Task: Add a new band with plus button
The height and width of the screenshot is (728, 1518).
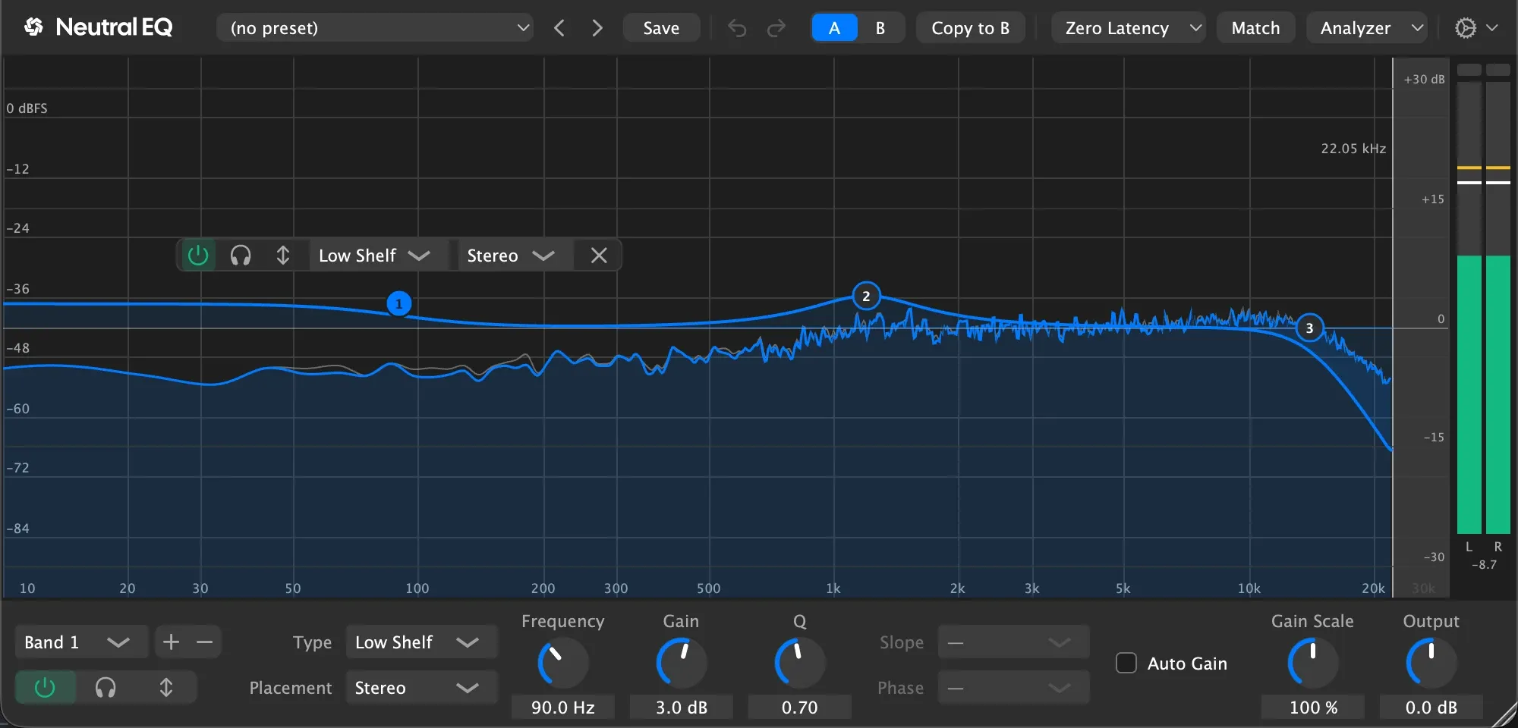Action: [172, 642]
